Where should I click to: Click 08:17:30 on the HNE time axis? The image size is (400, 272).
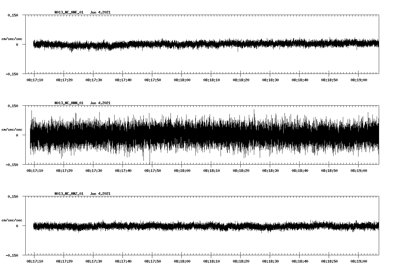[x=94, y=80]
